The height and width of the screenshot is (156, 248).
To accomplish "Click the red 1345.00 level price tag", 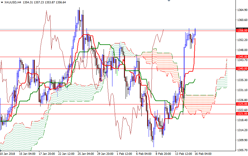I will coord(242,56).
